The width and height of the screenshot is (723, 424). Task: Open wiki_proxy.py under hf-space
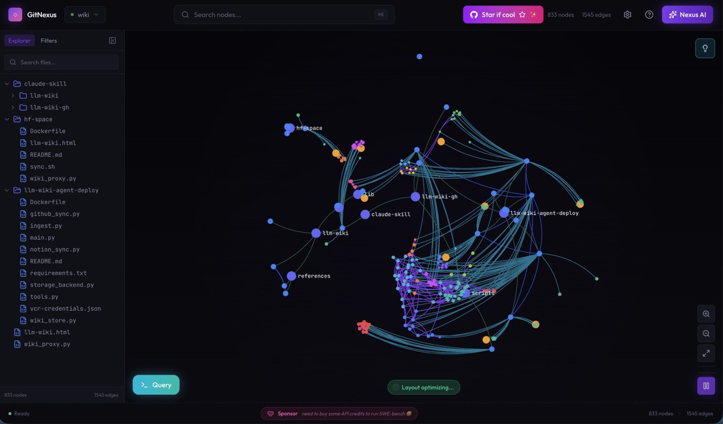[53, 178]
